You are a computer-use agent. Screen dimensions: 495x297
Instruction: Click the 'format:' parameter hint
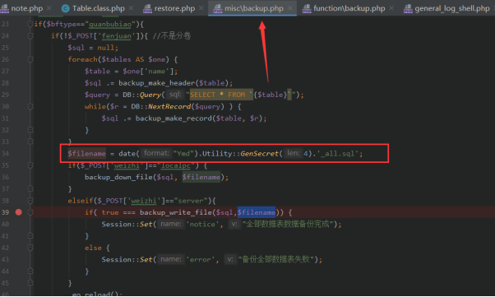tap(156, 153)
